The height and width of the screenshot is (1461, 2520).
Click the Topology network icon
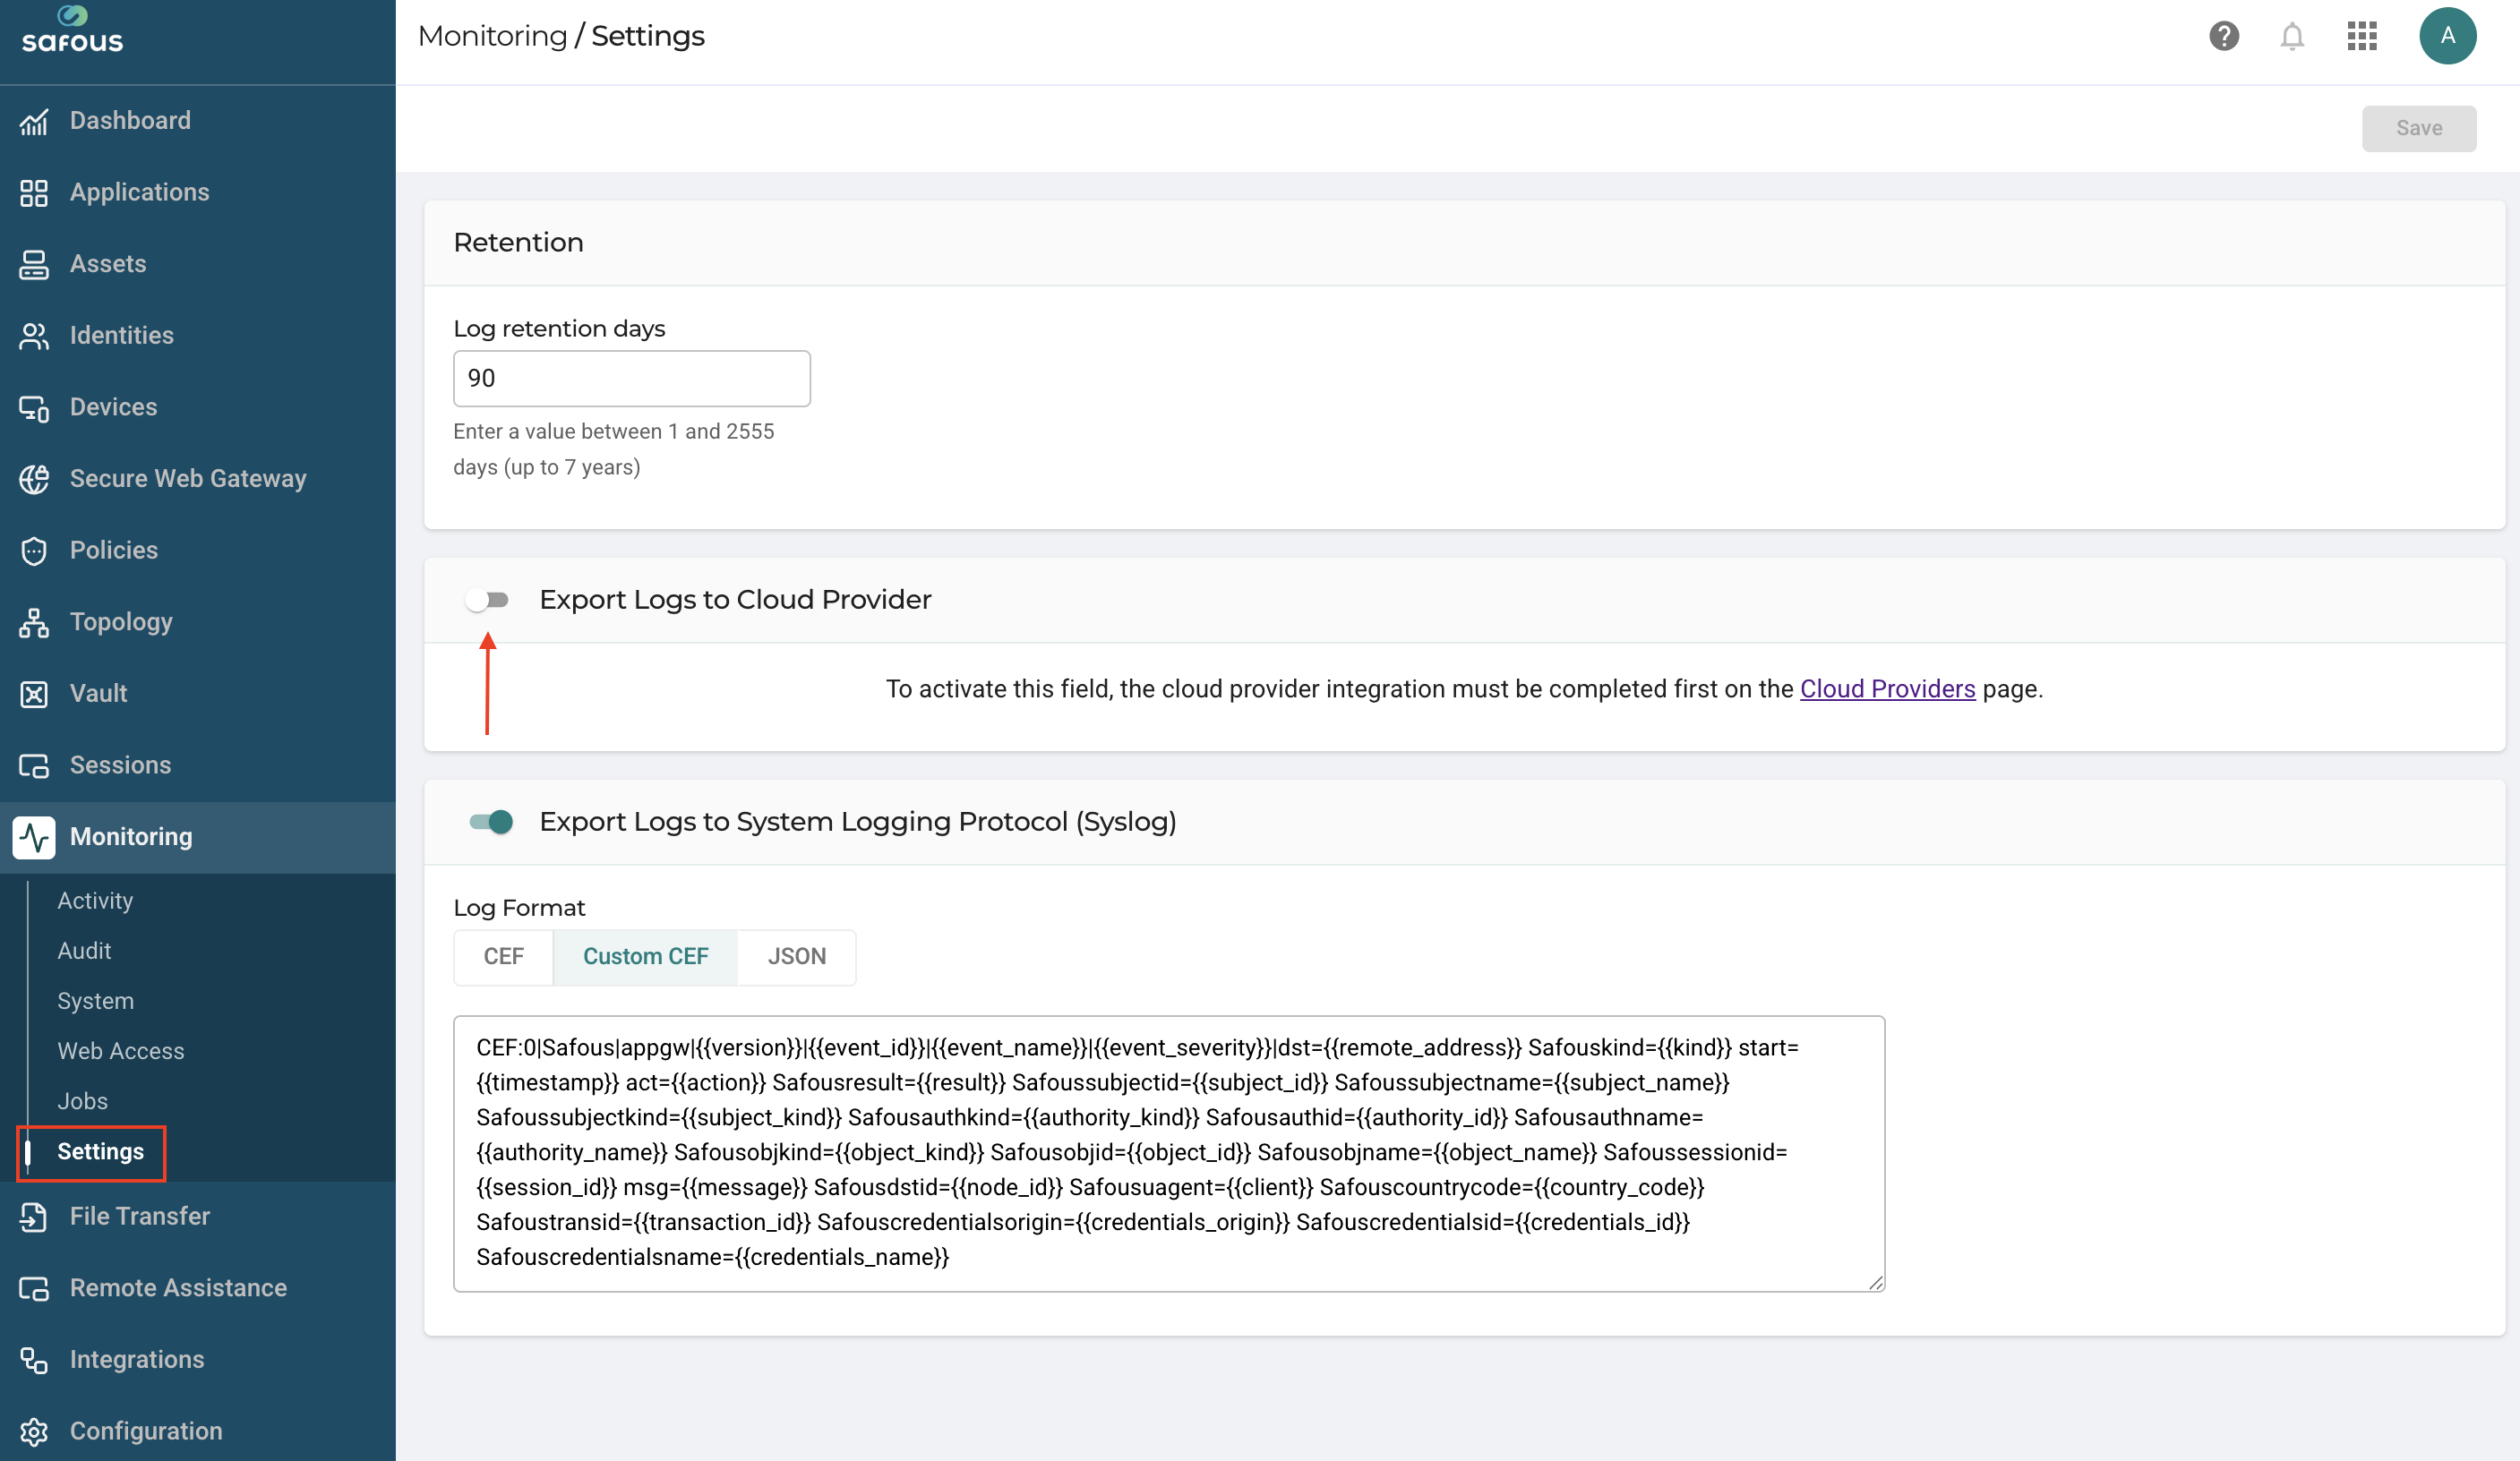pos(34,622)
